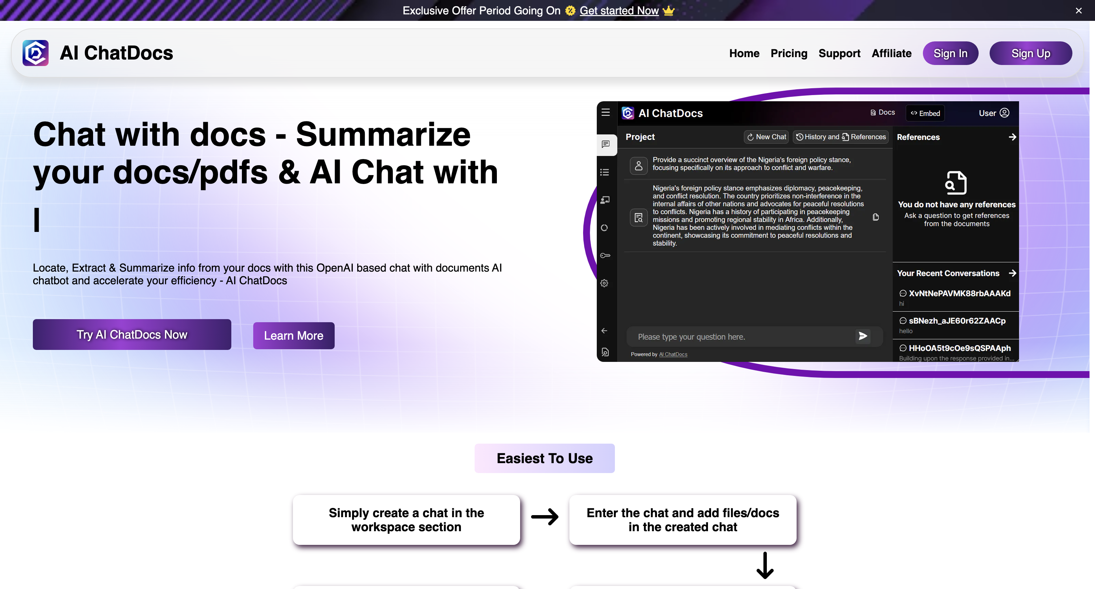
Task: Click the document search icon at sidebar bottom
Action: click(x=605, y=352)
